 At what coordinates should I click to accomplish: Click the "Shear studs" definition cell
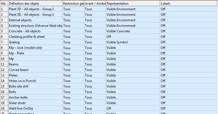point(17,103)
